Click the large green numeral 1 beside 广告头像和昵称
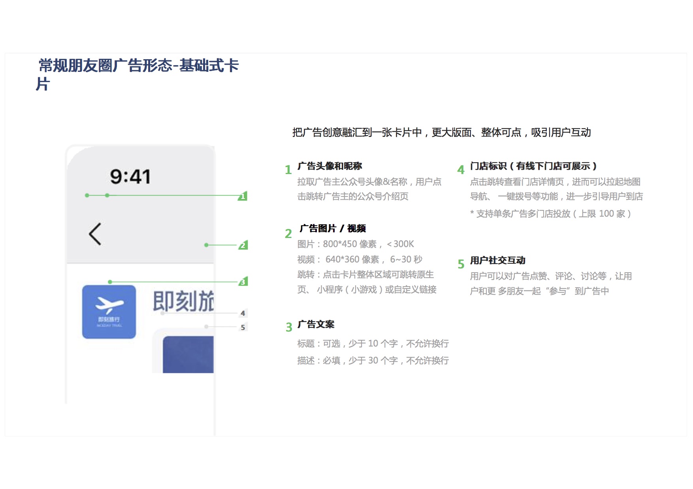The width and height of the screenshot is (693, 489). point(288,170)
